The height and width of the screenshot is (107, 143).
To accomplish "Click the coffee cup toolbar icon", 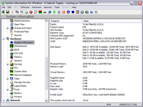I will pyautogui.click(x=96, y=12).
